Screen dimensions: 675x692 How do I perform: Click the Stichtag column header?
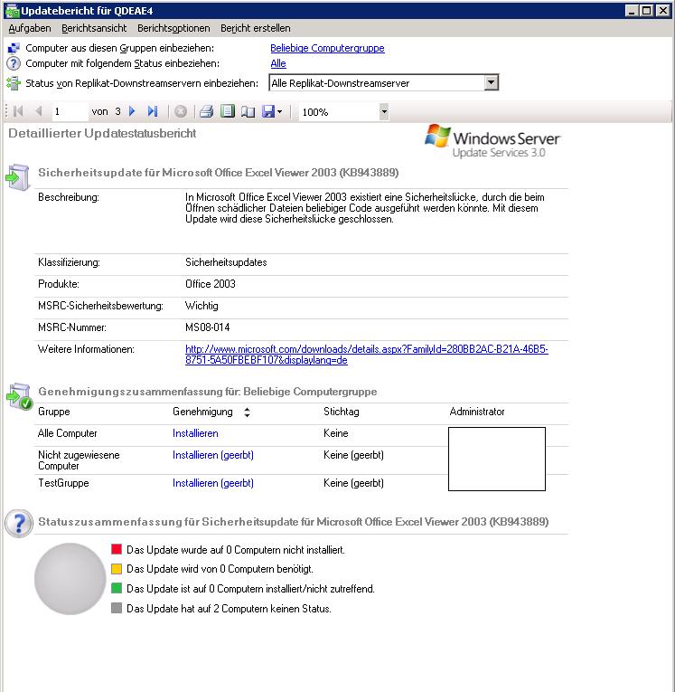(342, 412)
